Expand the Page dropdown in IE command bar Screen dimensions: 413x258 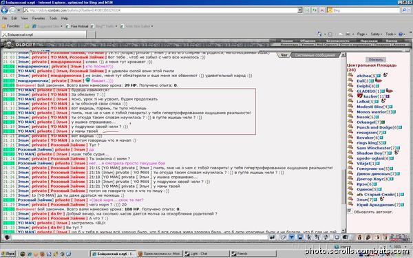click(362, 34)
